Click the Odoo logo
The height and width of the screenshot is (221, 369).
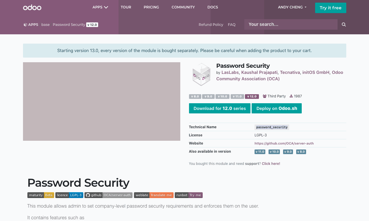(x=32, y=8)
